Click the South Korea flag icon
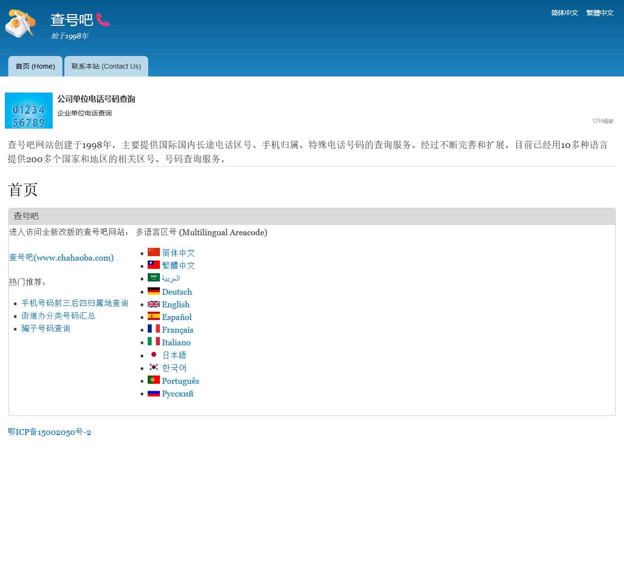Screen dimensions: 624x582 [x=154, y=367]
